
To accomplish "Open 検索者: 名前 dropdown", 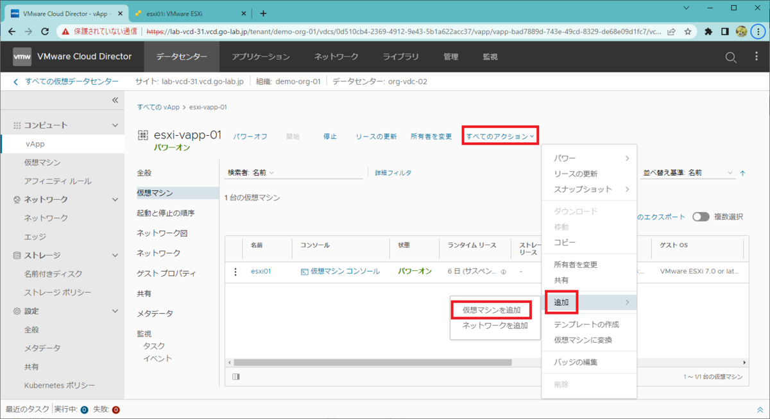I will (251, 172).
